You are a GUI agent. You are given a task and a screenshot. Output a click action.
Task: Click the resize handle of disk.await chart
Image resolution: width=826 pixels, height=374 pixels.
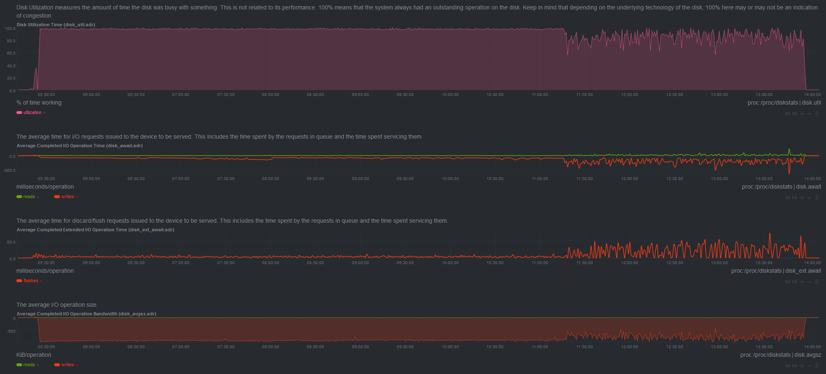[x=817, y=198]
